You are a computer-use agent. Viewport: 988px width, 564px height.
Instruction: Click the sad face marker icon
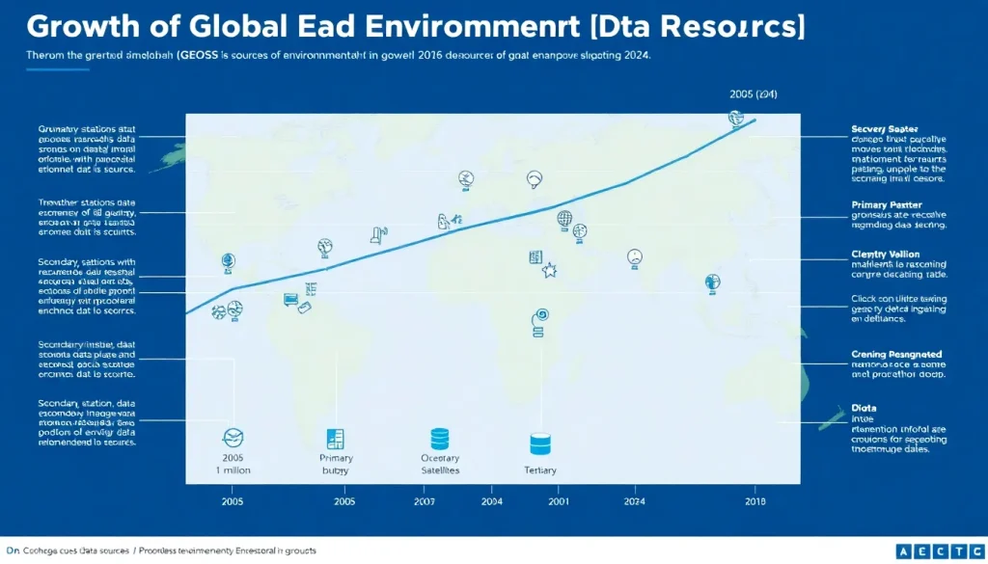[635, 258]
